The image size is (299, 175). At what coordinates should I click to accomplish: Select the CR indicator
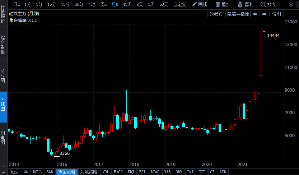[212, 172]
